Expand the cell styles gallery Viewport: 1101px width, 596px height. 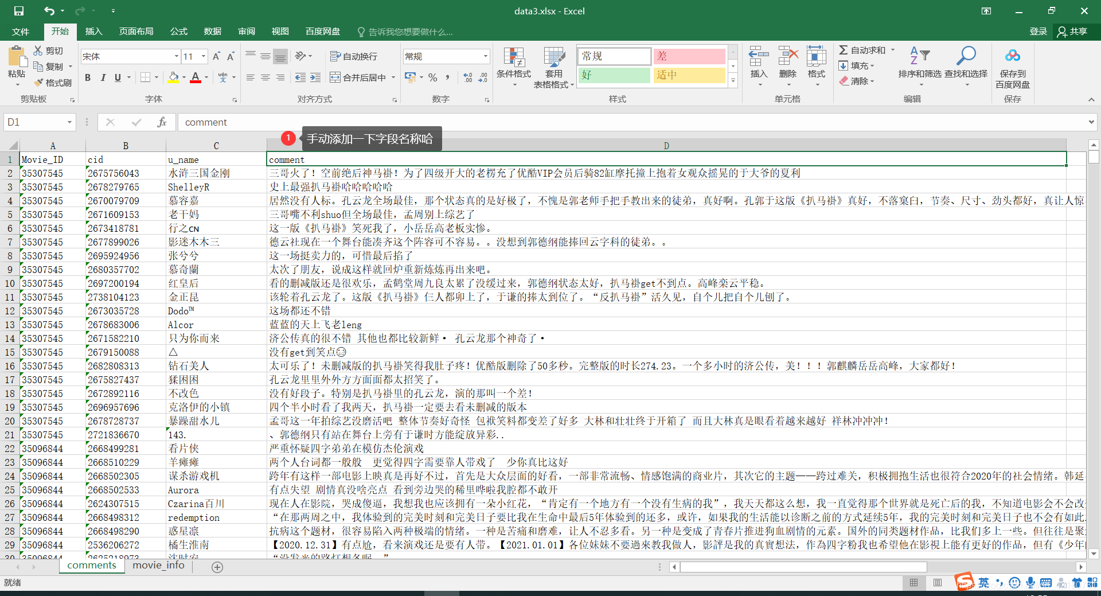[x=733, y=81]
